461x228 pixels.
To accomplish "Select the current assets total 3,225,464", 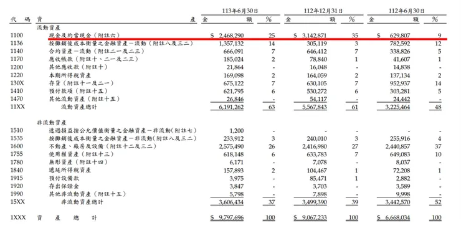I will (397, 107).
